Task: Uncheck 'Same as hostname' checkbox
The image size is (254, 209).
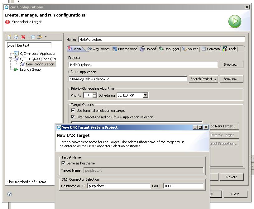Action: click(x=64, y=163)
